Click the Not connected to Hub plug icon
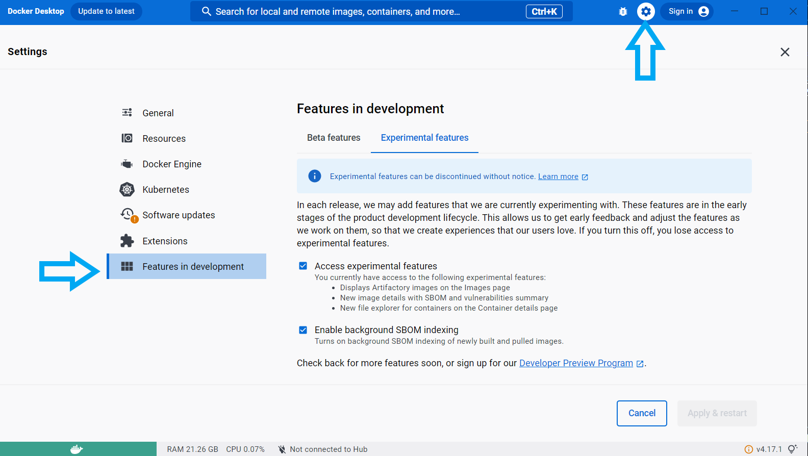Screen dimensions: 808x456 click(x=282, y=449)
